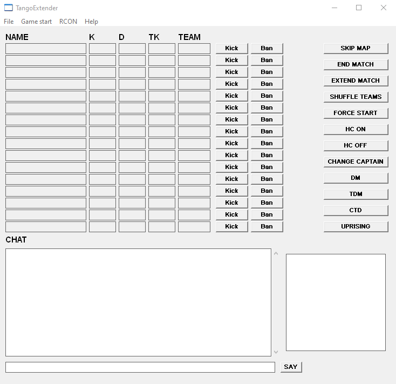The image size is (396, 384).
Task: Open the Help menu
Action: [x=91, y=22]
